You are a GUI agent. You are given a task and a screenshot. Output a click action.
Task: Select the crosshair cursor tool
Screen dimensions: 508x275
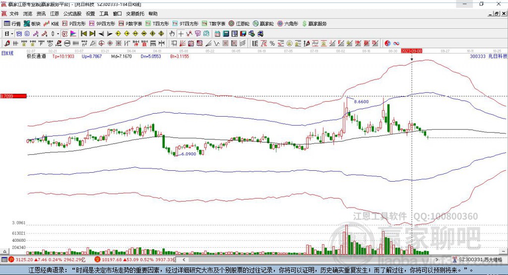pos(181,34)
